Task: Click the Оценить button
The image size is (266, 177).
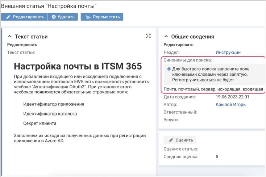Action: pyautogui.click(x=180, y=140)
